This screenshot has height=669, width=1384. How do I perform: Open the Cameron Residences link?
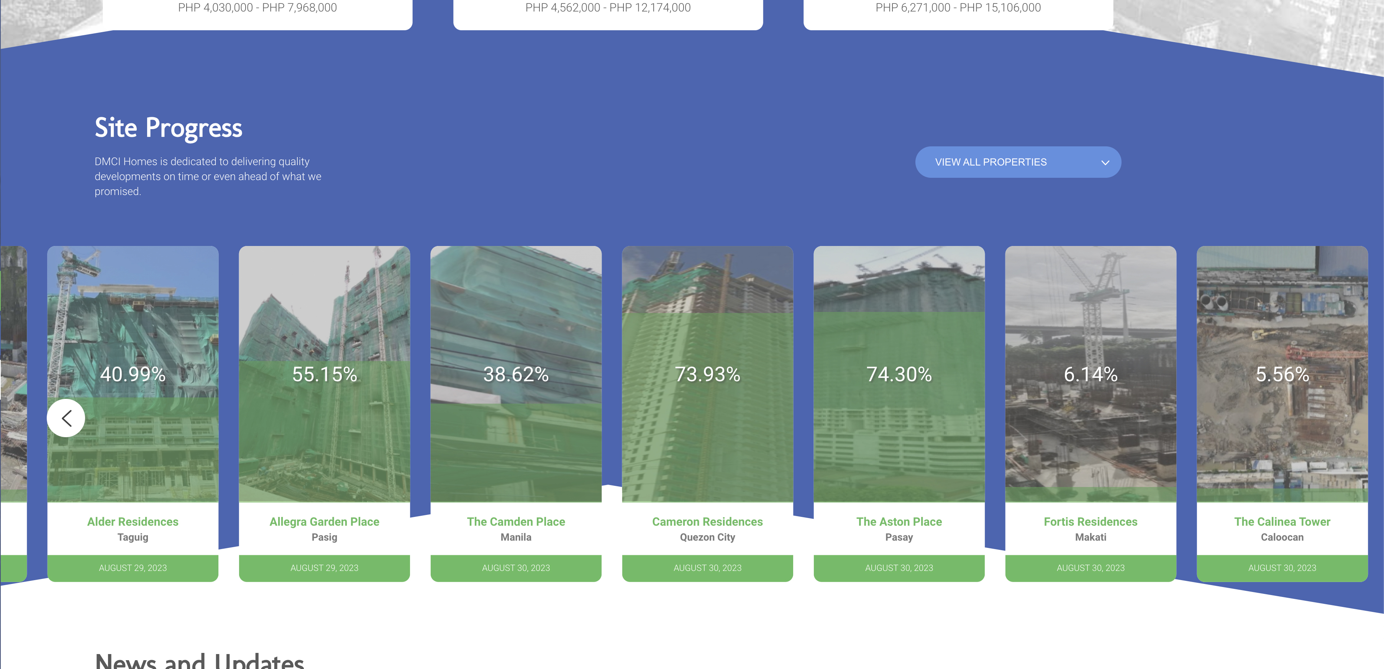707,521
